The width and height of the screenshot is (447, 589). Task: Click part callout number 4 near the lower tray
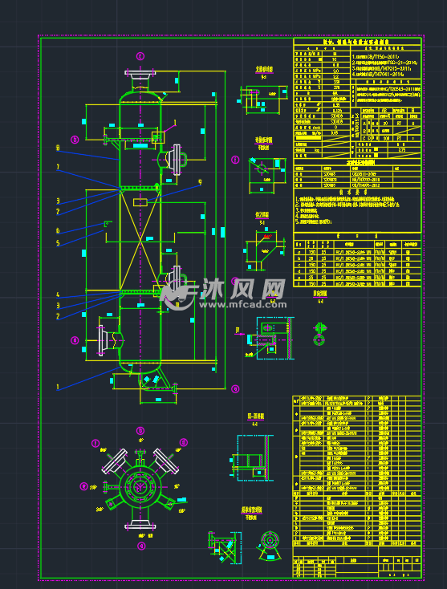[58, 294]
